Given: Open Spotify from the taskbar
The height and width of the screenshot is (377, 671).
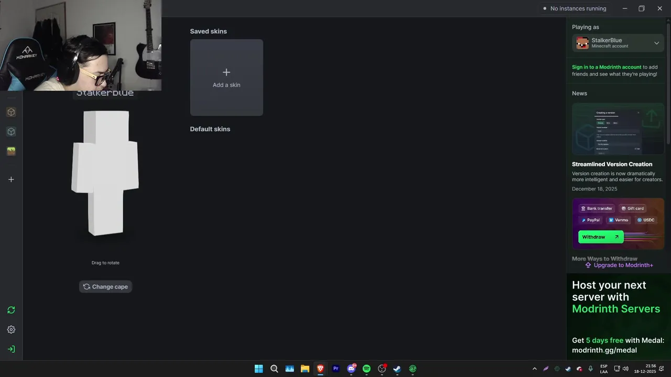Looking at the screenshot, I should click(366, 369).
